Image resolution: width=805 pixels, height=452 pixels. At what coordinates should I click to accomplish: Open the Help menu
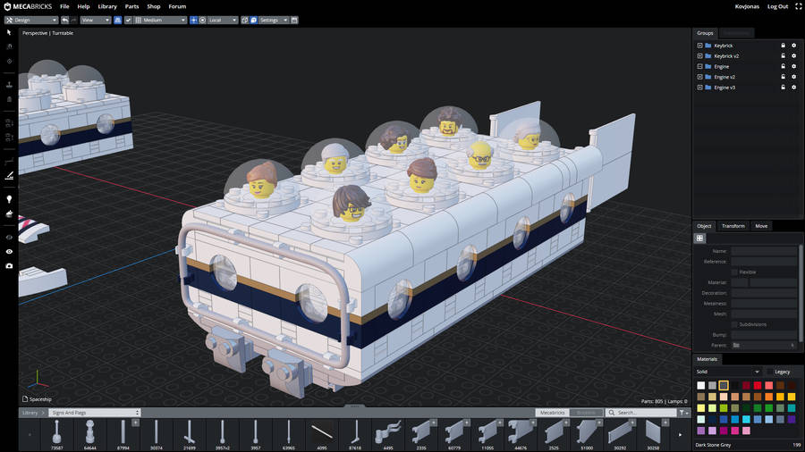pyautogui.click(x=83, y=6)
